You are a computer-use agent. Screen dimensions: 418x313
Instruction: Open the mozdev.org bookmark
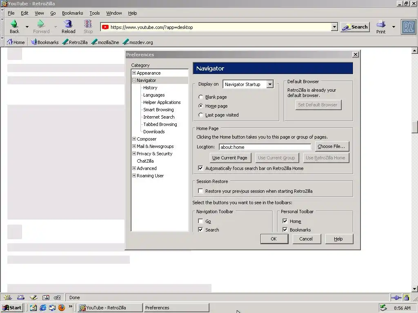[x=138, y=42]
